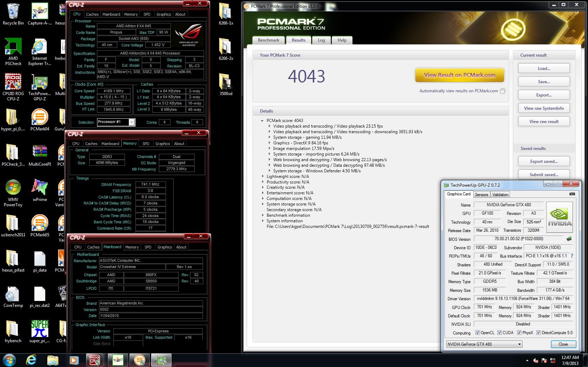Image resolution: width=588 pixels, height=367 pixels.
Task: Toggle automatically view results on PCMark.com checkbox
Action: pos(502,91)
